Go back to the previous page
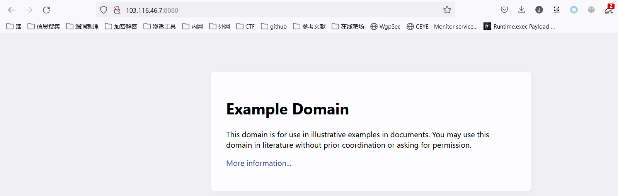Viewport: 618px width, 196px height. tap(12, 10)
